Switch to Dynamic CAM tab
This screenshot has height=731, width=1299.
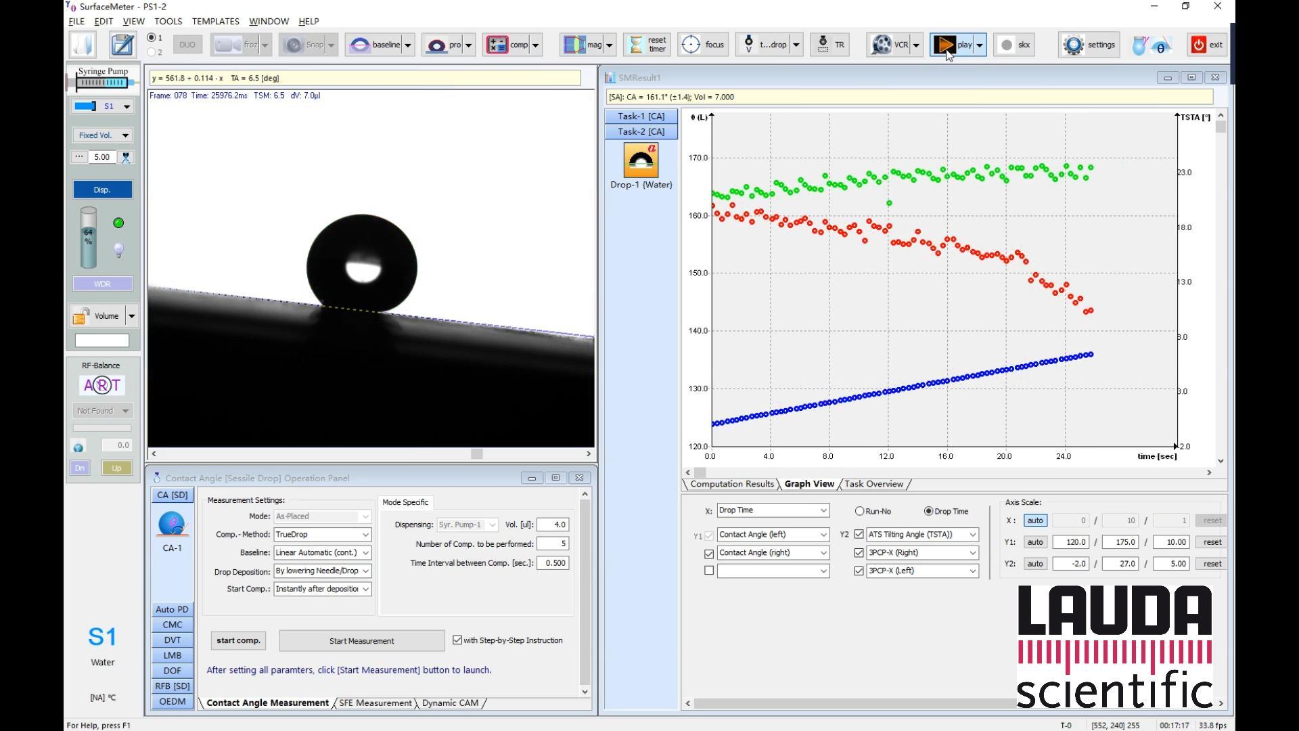(450, 703)
